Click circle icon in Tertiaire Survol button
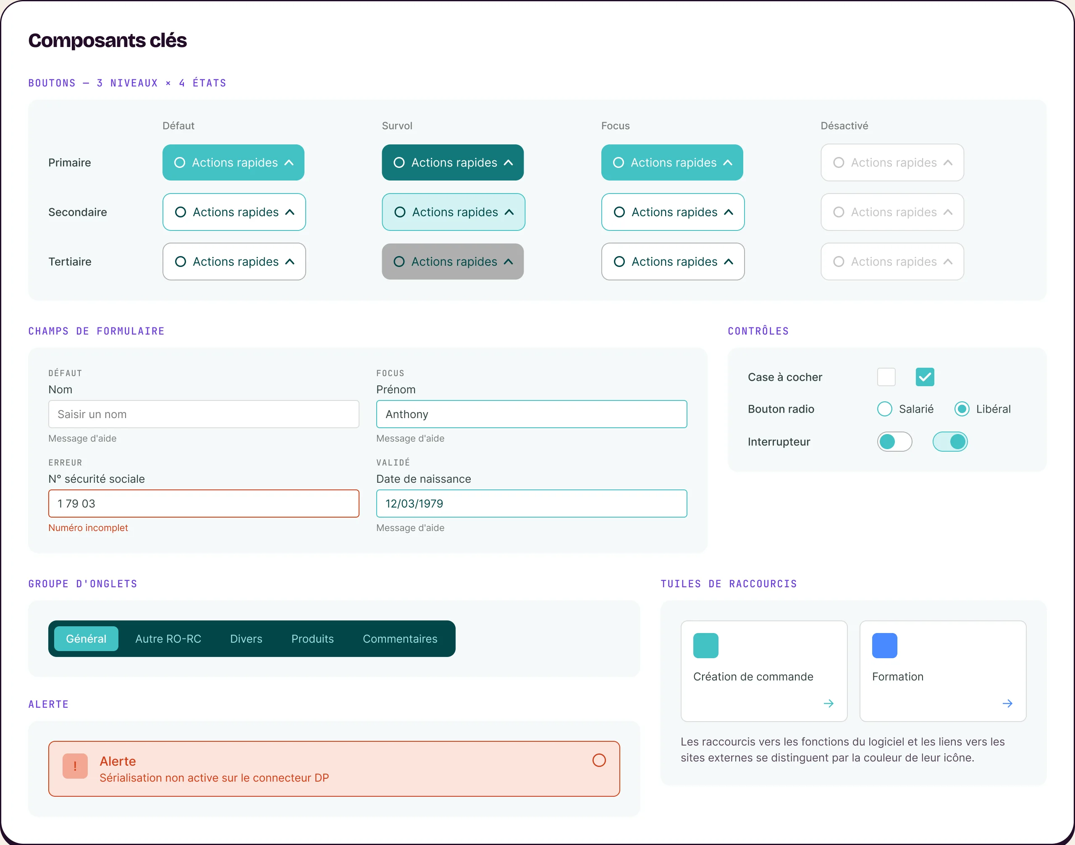This screenshot has width=1075, height=845. tap(399, 262)
